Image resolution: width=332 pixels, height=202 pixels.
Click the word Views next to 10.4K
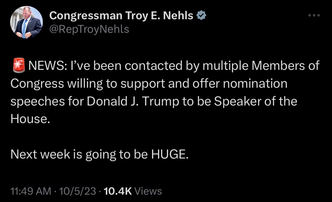(x=149, y=191)
